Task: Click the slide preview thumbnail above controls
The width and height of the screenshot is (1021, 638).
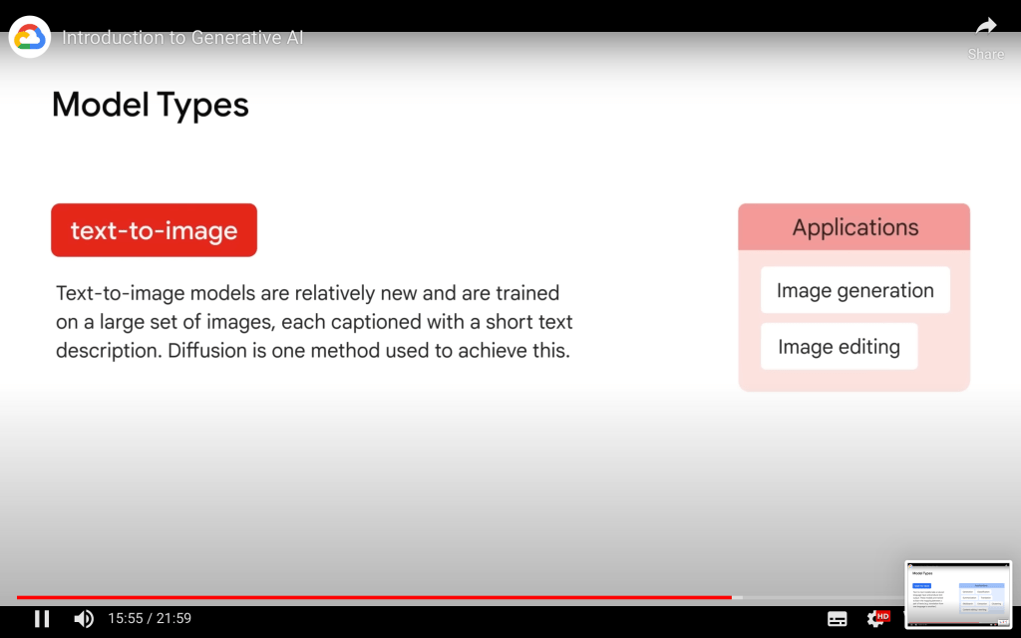Action: coord(957,594)
